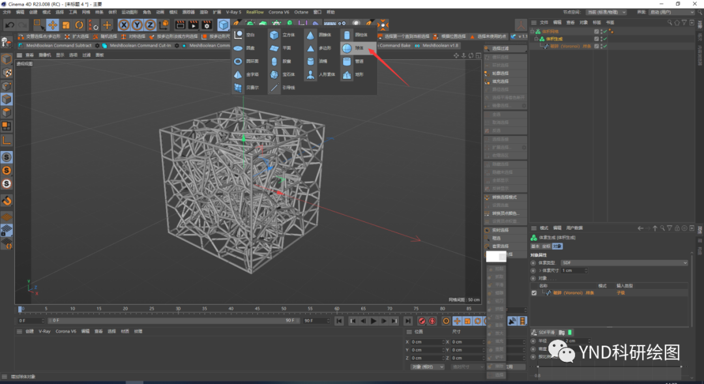The width and height of the screenshot is (704, 384).
Task: Toggle layer box of 体积网格 object
Action: pos(596,31)
